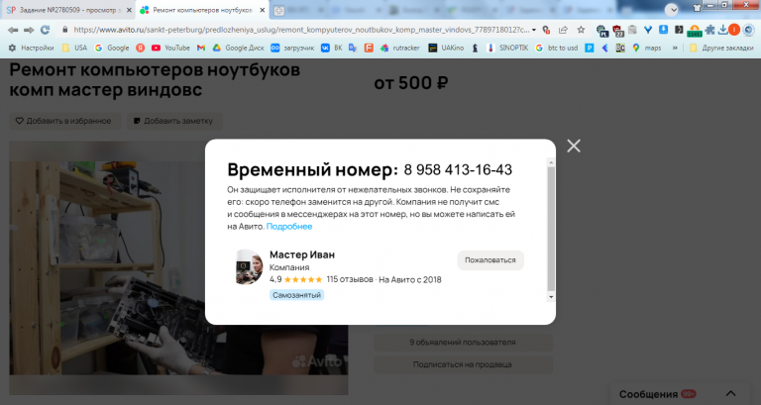Close the temporary number popup with X
This screenshot has width=761, height=405.
tap(573, 146)
